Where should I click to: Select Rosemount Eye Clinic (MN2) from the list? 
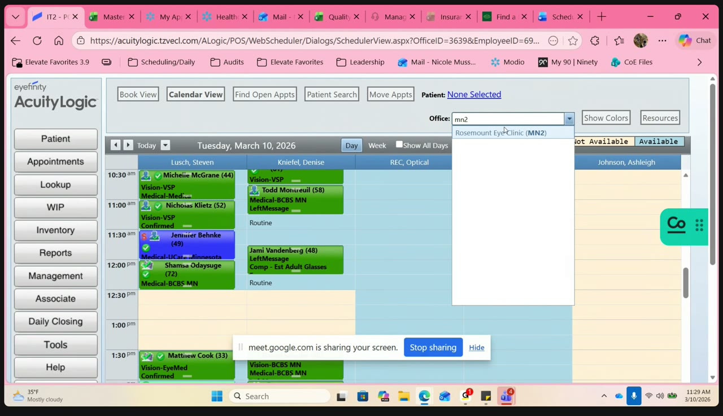(x=513, y=133)
